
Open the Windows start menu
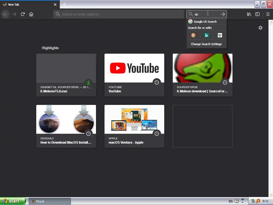click(x=13, y=201)
